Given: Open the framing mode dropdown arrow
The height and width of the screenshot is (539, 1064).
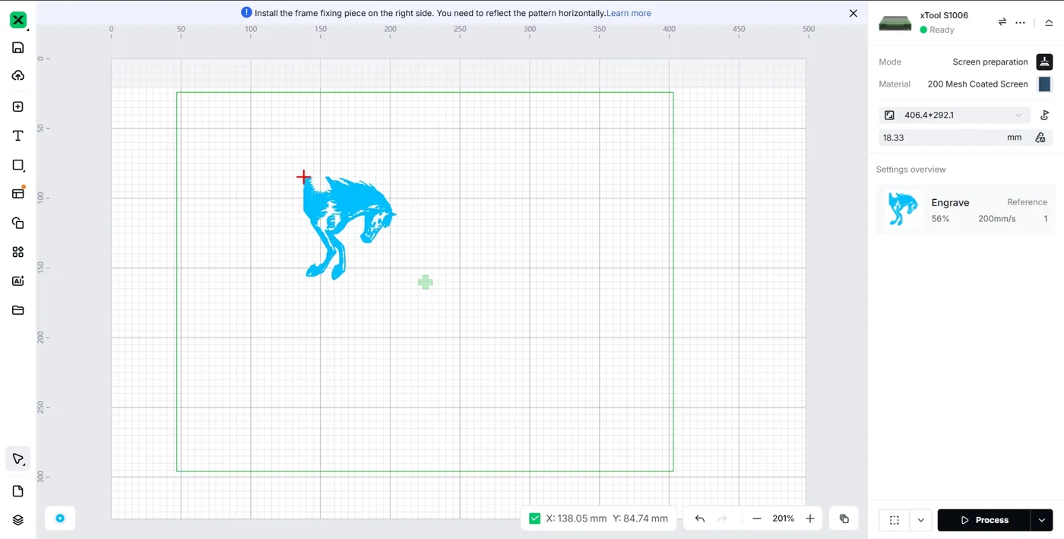Looking at the screenshot, I should (920, 520).
